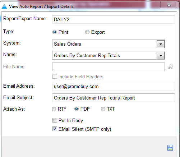This screenshot has width=180, height=157.
Task: Choose TXT as attachment format
Action: [x=103, y=109]
